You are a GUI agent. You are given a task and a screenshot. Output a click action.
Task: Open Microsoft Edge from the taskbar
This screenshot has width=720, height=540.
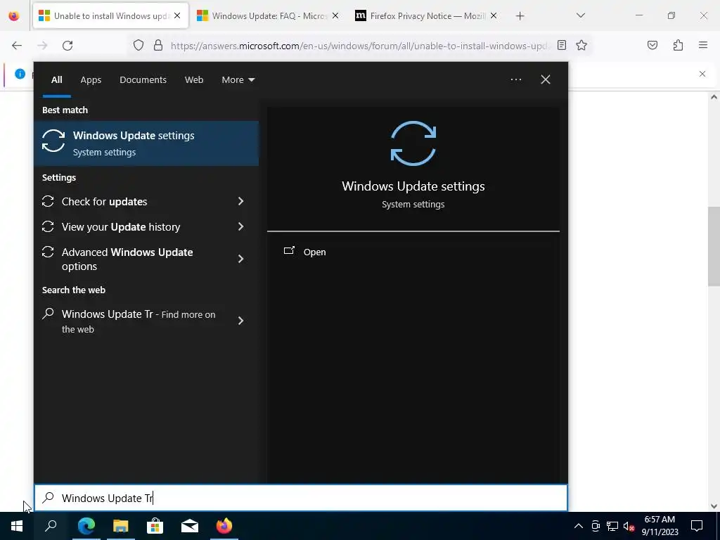coord(86,526)
